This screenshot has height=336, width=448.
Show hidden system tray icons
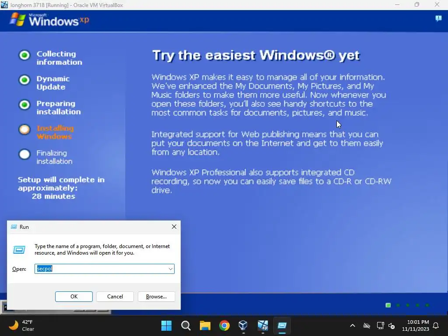[353, 325]
